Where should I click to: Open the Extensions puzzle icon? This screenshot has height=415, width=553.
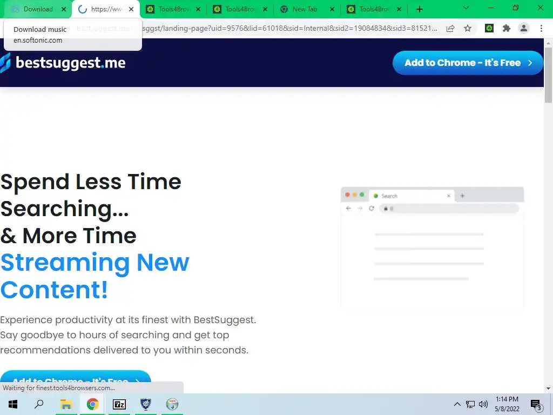[507, 28]
